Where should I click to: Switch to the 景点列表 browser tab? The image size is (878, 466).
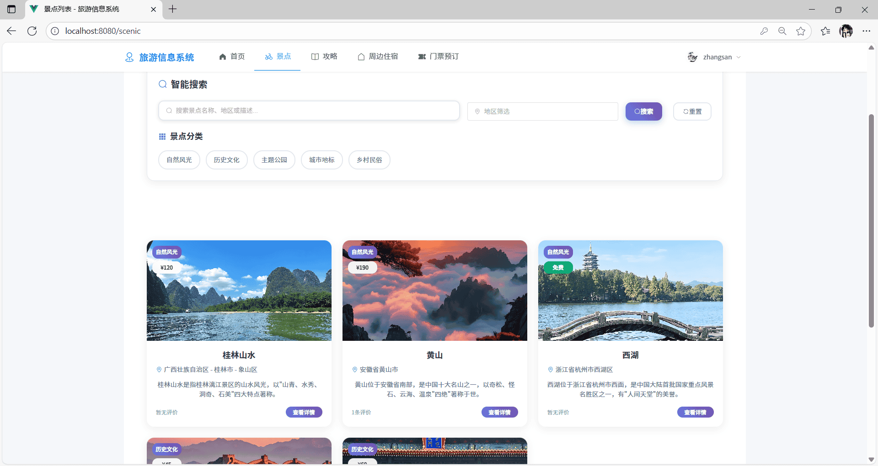coord(93,9)
